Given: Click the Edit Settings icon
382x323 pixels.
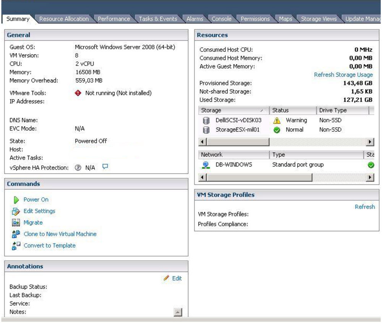Looking at the screenshot, I should pyautogui.click(x=16, y=211).
